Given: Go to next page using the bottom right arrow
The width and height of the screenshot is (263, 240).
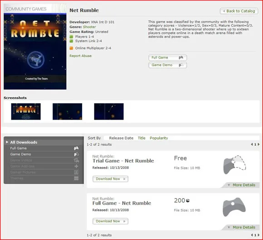Looking at the screenshot, I should (x=258, y=235).
